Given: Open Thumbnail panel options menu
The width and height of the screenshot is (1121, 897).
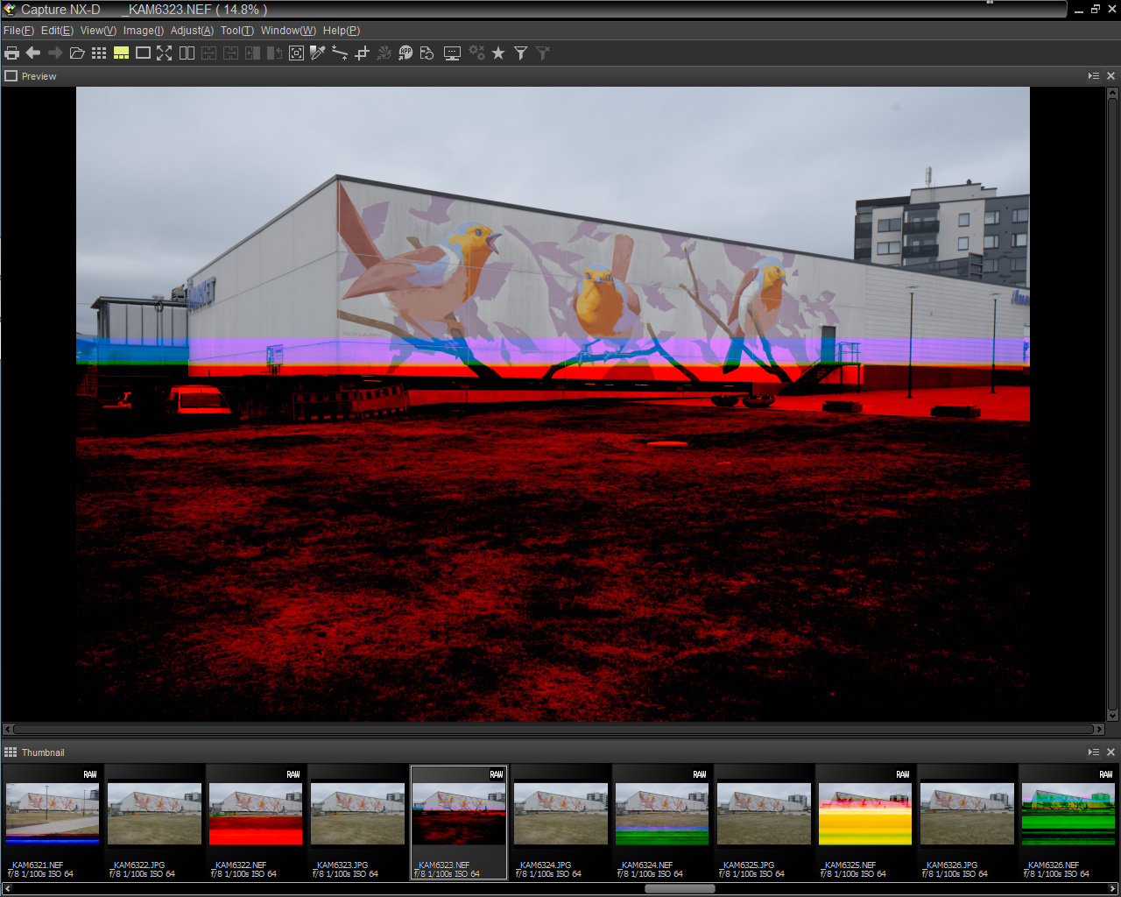Looking at the screenshot, I should click(x=1094, y=752).
